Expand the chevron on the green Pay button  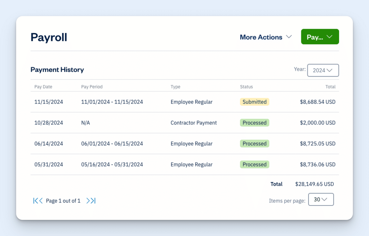(330, 36)
